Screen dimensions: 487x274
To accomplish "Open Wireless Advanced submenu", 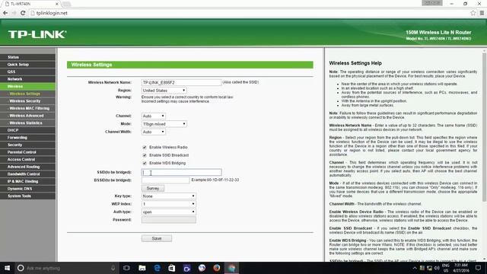I will pyautogui.click(x=27, y=116).
